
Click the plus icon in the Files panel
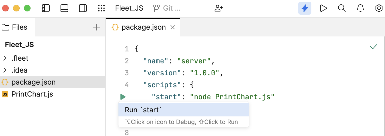coord(97,27)
